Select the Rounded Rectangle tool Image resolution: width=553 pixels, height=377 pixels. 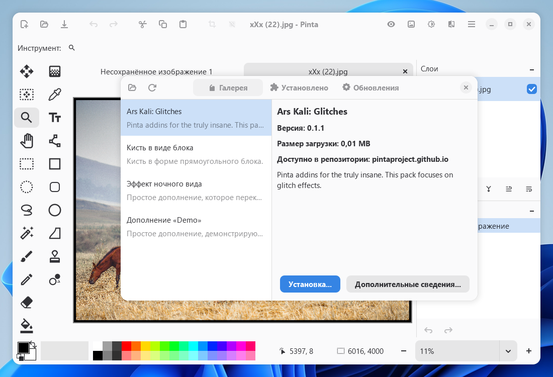tap(55, 187)
